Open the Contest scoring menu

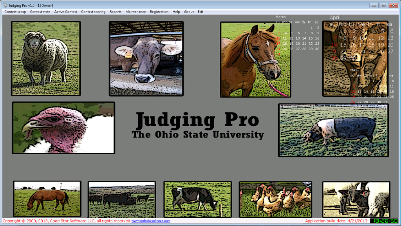93,12
